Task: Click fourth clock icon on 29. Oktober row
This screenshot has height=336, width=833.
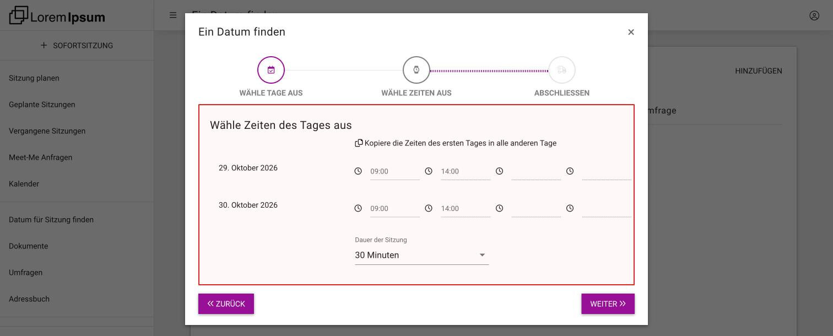Action: [570, 171]
